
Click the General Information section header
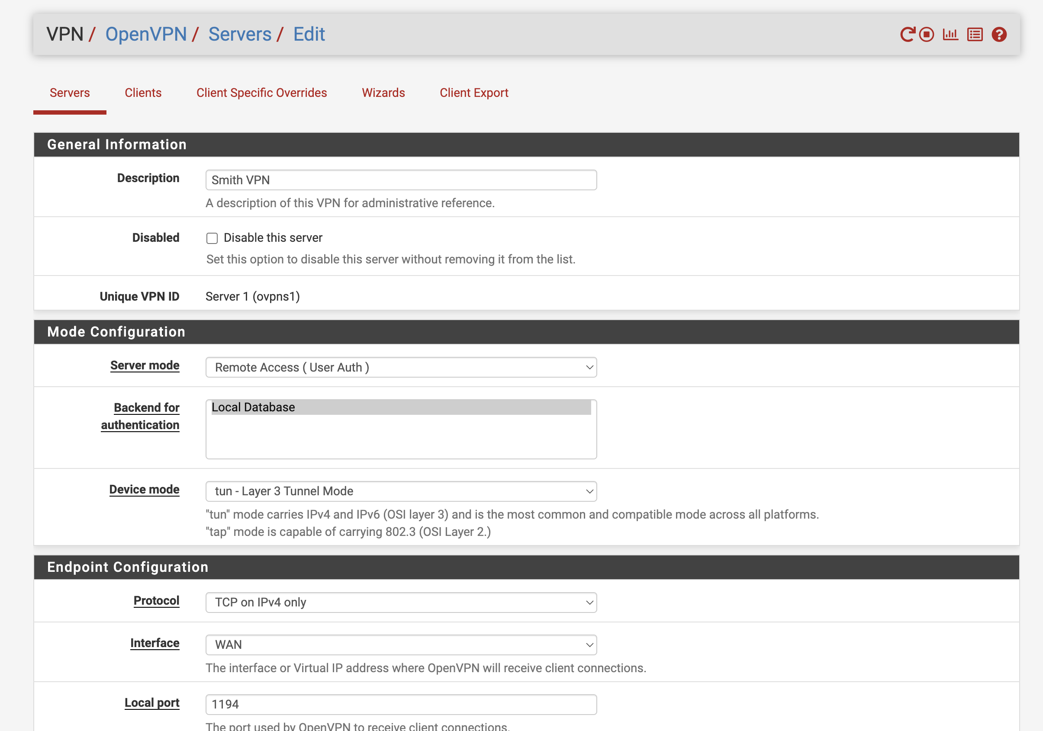tap(527, 145)
